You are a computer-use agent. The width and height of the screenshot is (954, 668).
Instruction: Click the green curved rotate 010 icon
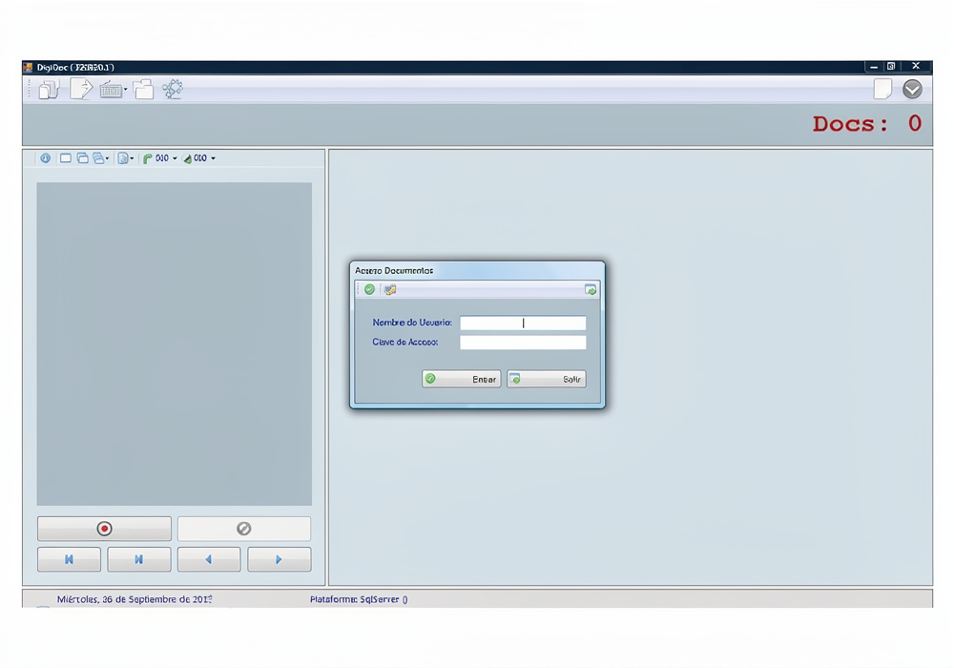coord(147,158)
